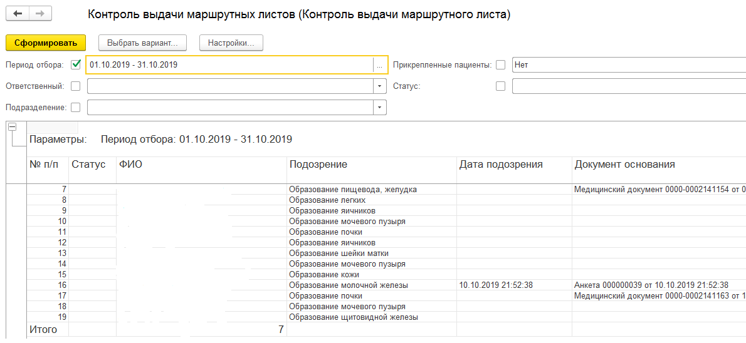Expand the Ответственный dropdown list
The image size is (746, 343).
[379, 86]
